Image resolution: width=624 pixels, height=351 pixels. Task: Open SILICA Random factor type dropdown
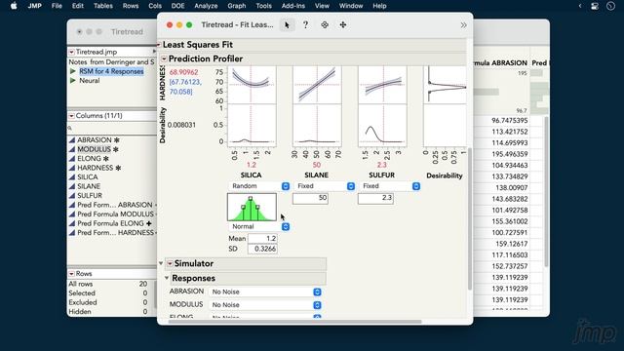259,186
